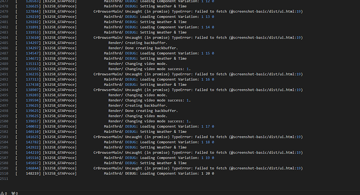
Task: Open the warnings count in status bar
Action: [4, 193]
